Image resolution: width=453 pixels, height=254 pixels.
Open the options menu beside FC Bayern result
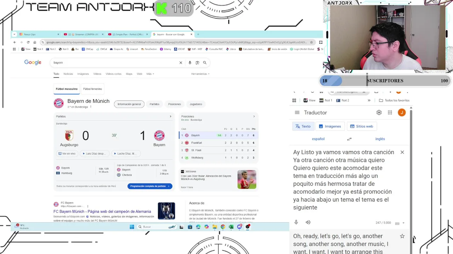87,206
